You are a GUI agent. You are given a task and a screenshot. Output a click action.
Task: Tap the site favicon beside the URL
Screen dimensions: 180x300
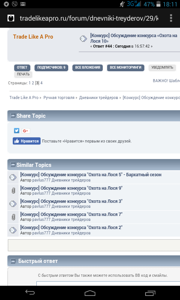pos(11,18)
